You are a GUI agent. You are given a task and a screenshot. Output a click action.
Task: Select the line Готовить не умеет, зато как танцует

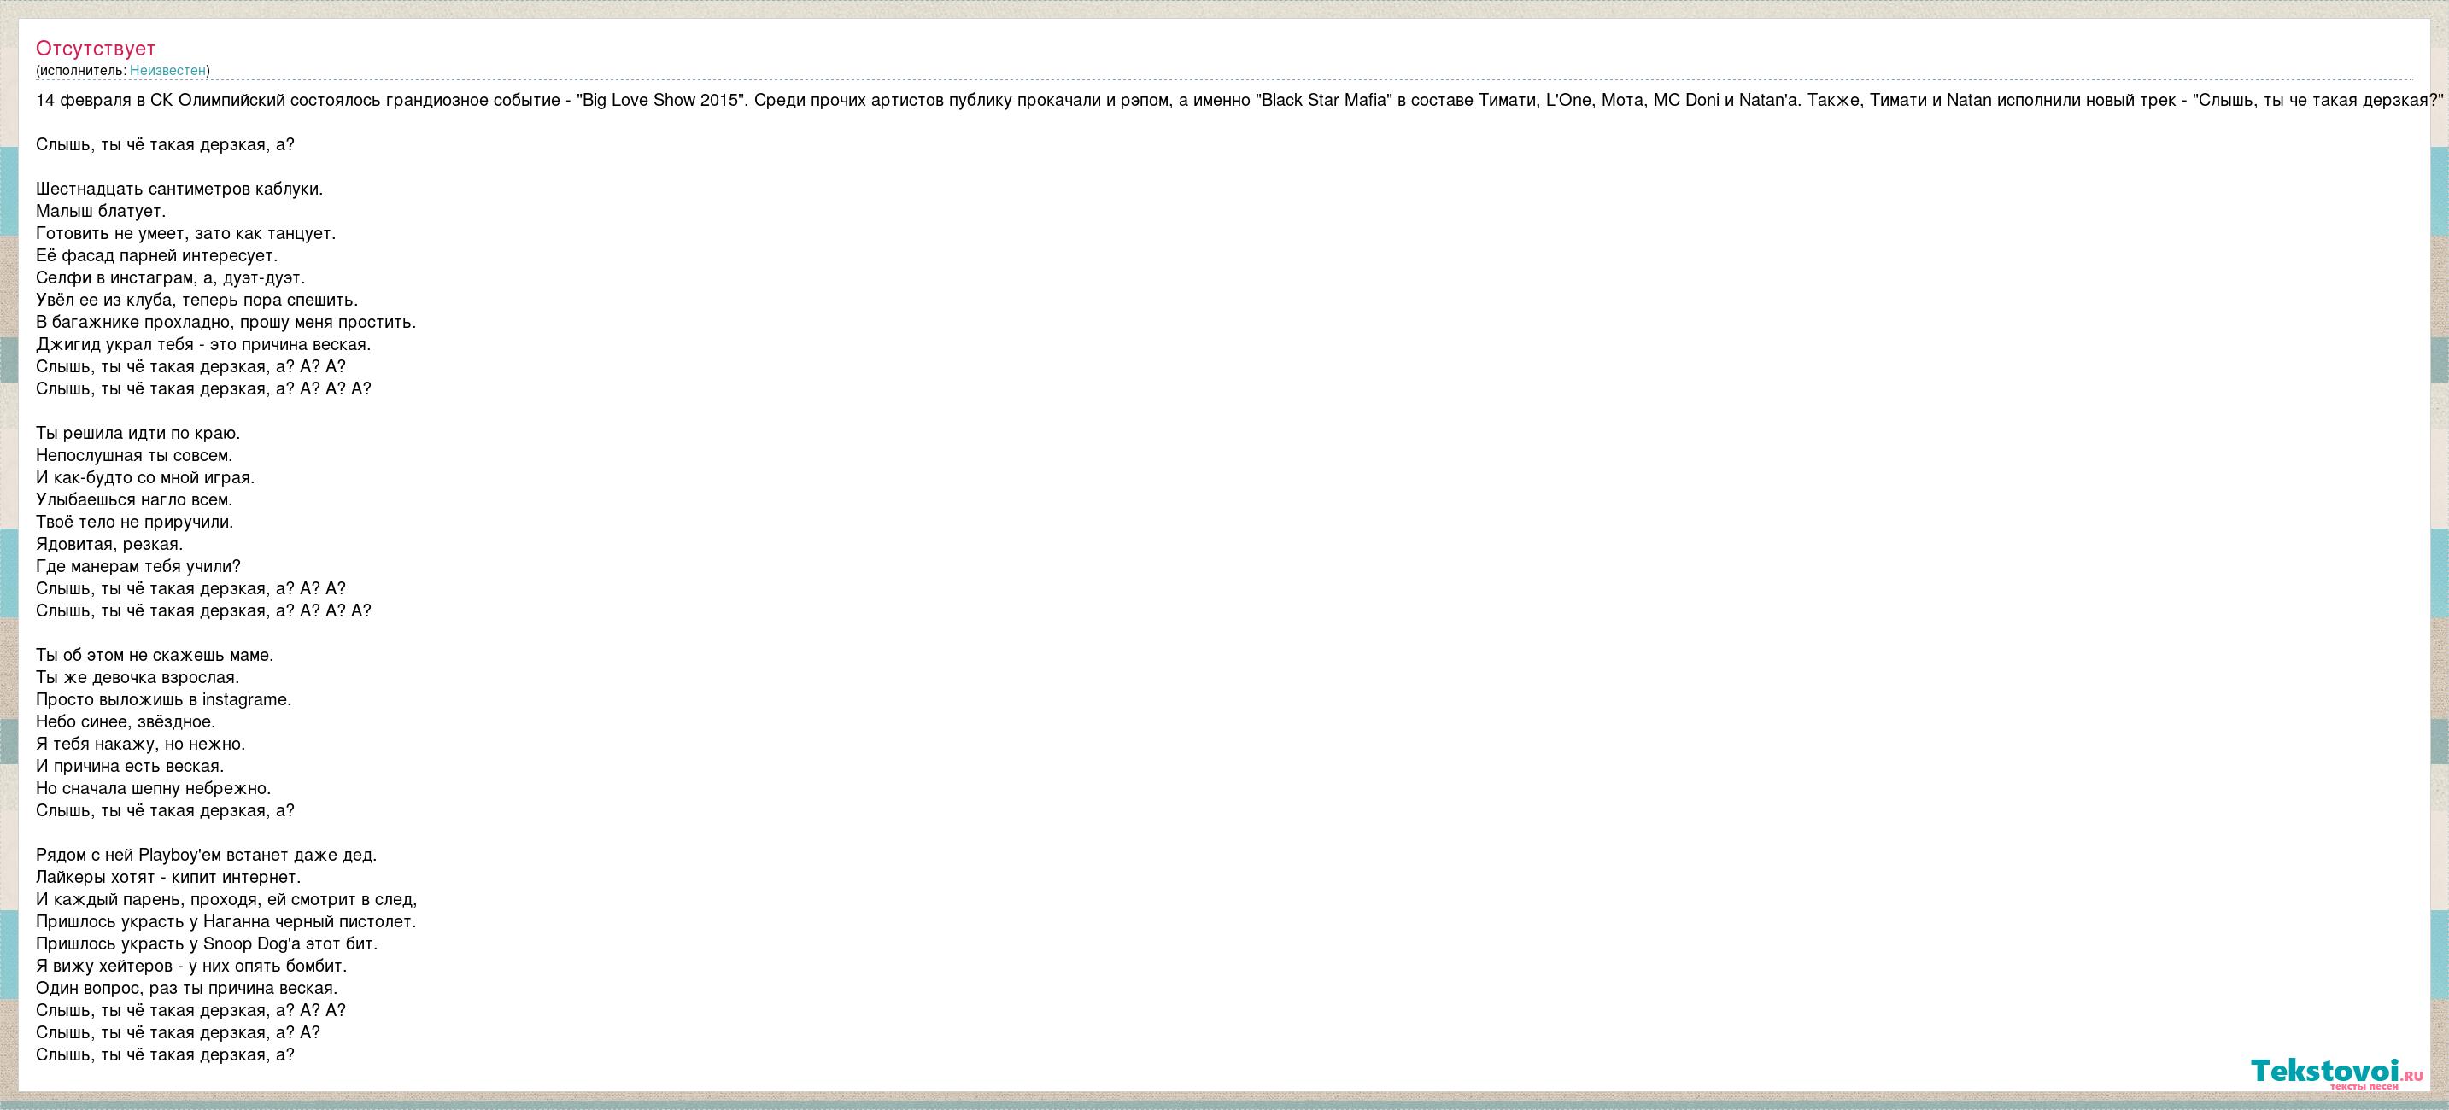click(185, 234)
